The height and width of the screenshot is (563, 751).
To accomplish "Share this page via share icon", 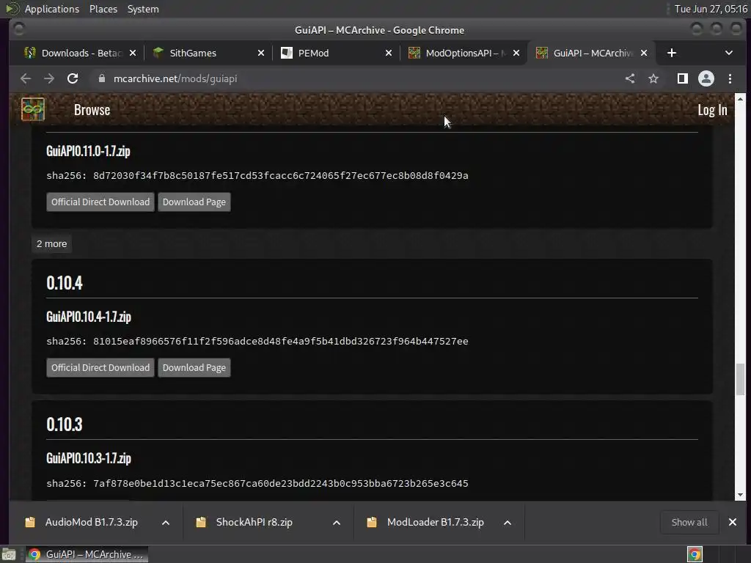I will point(630,78).
